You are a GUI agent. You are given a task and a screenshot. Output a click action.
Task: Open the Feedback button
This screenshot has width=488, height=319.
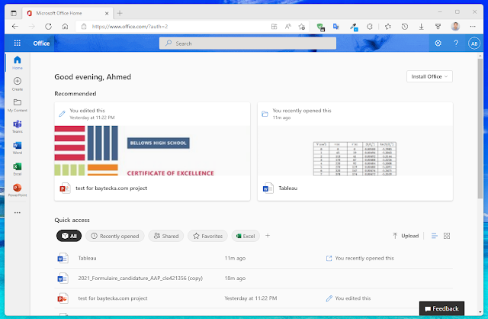pos(441,308)
